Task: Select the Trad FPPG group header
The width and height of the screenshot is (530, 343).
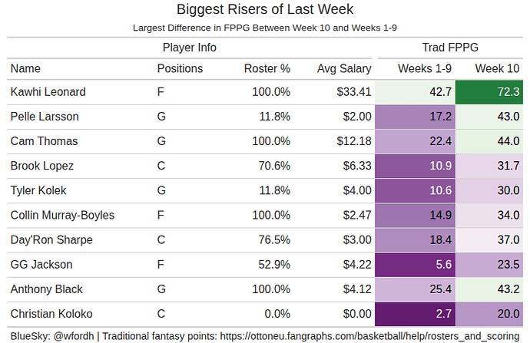Action: pos(451,48)
